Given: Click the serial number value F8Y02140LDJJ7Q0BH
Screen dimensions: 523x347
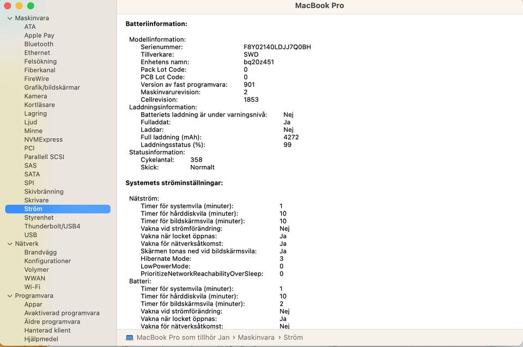Looking at the screenshot, I should click(x=277, y=47).
